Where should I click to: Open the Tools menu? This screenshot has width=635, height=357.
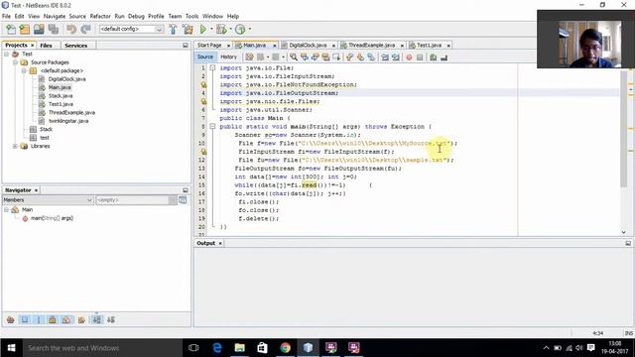191,16
